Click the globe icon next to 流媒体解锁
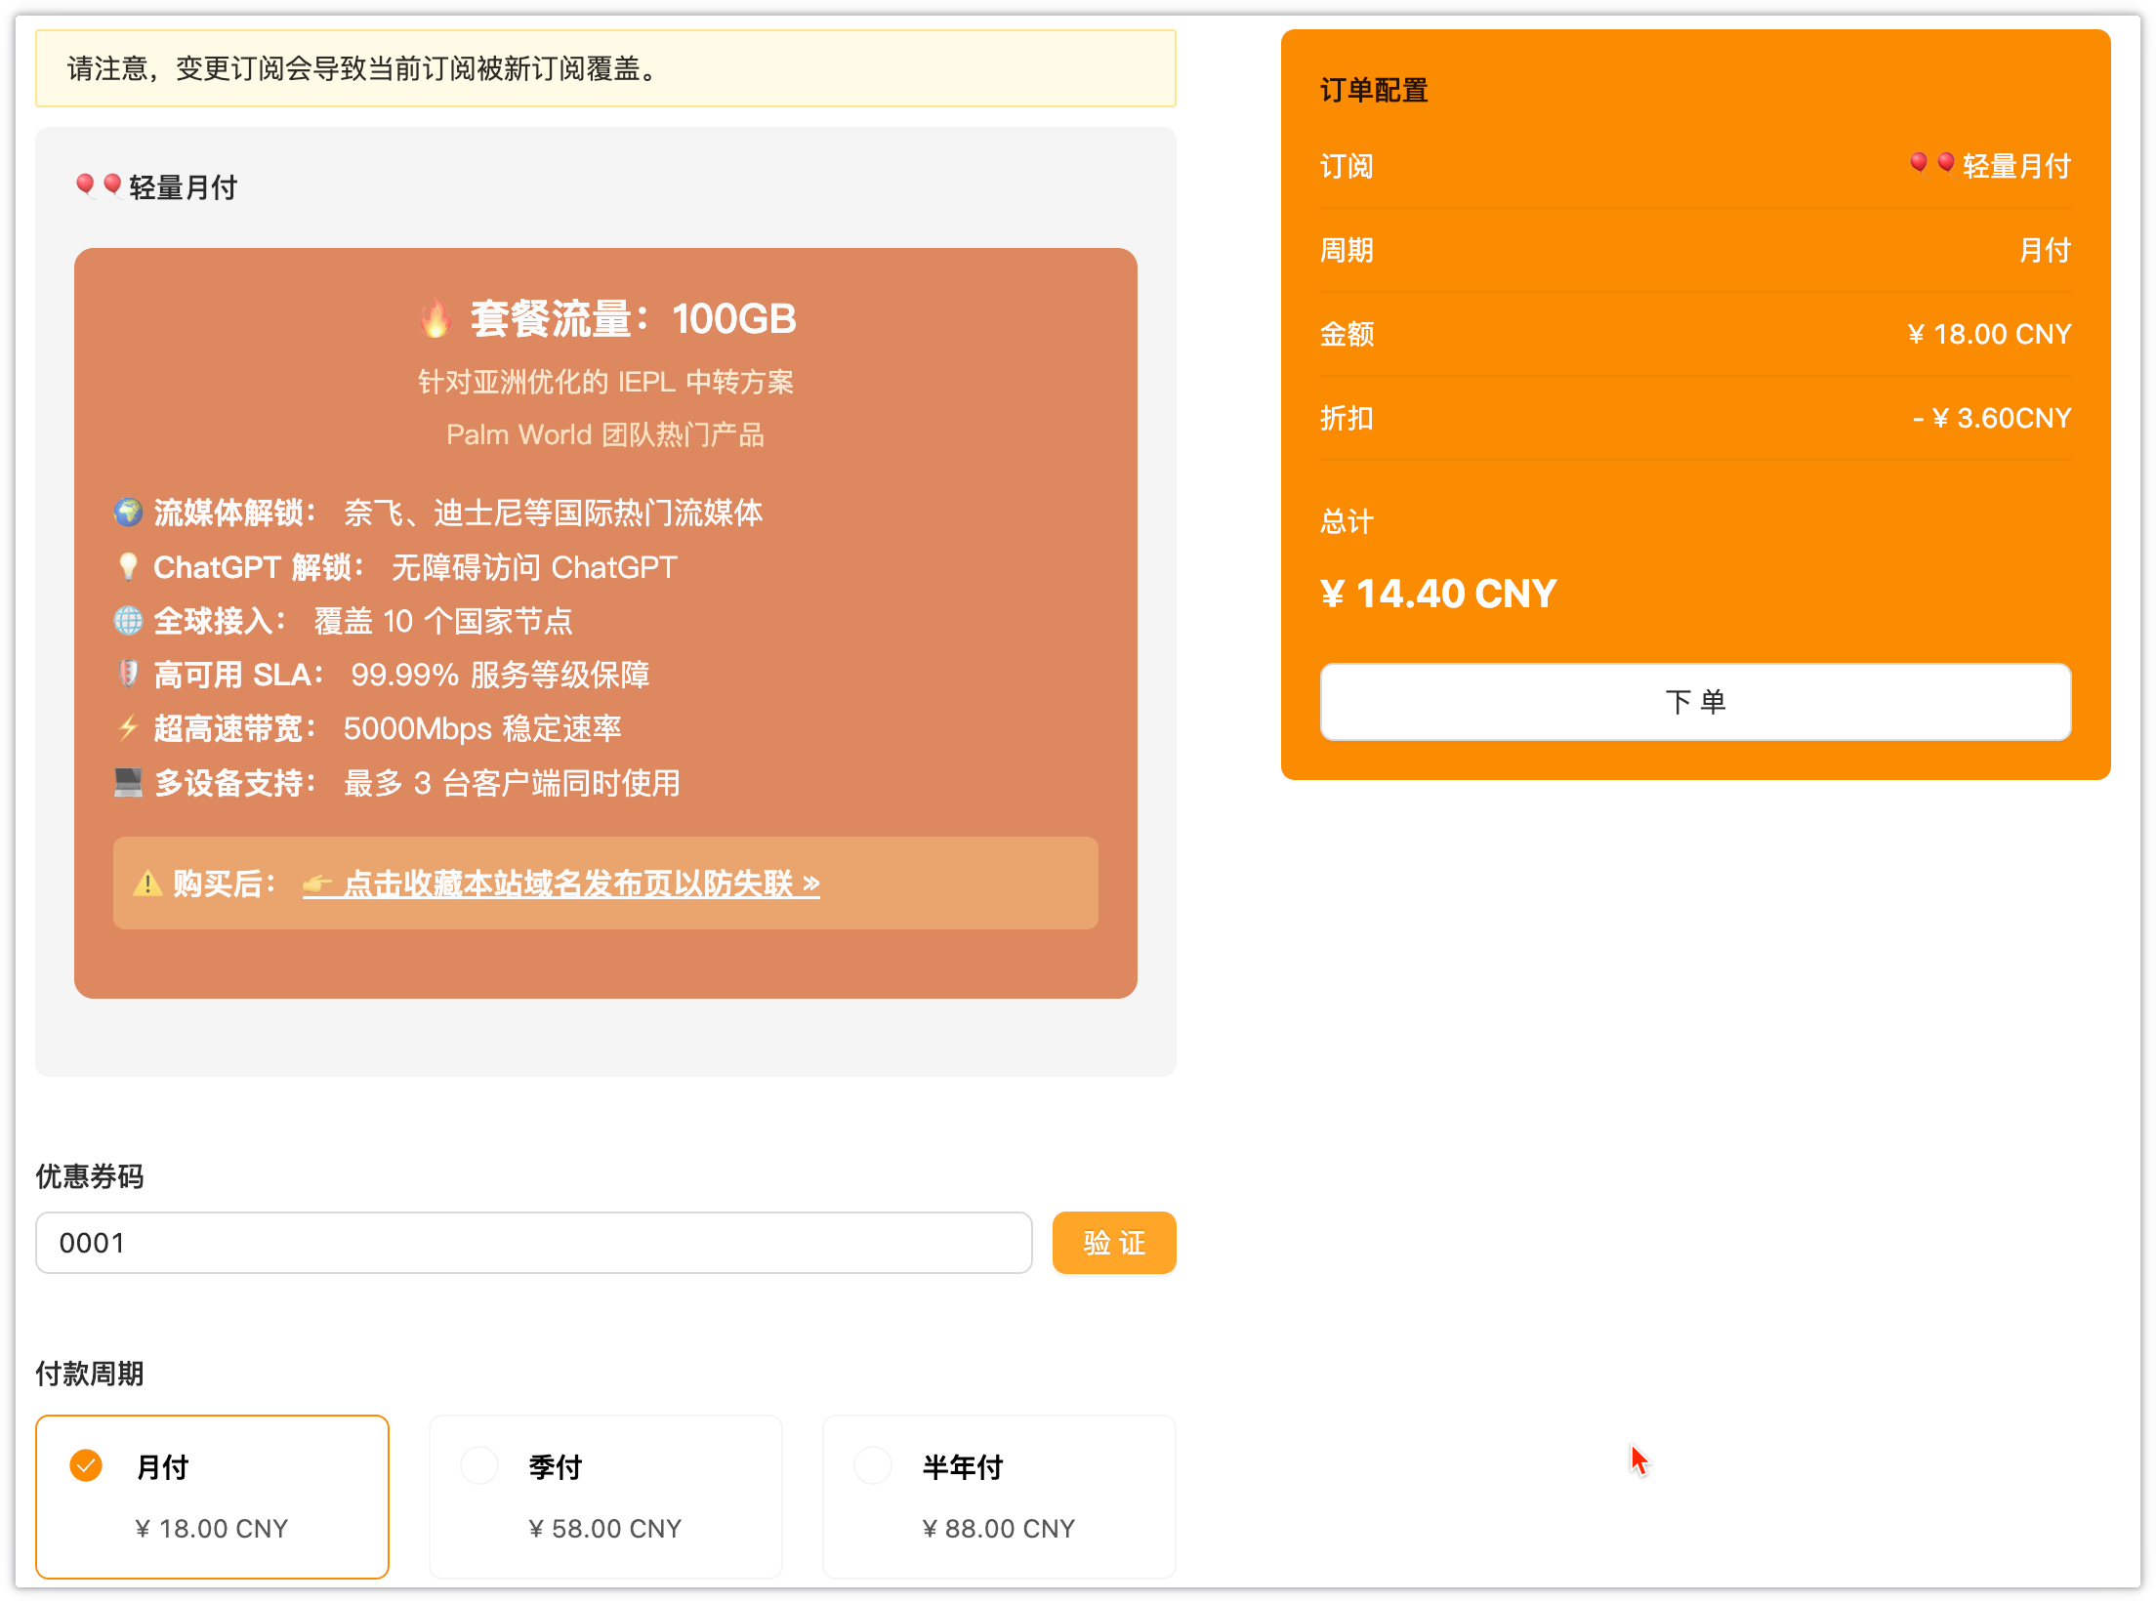This screenshot has width=2156, height=1603. click(130, 512)
